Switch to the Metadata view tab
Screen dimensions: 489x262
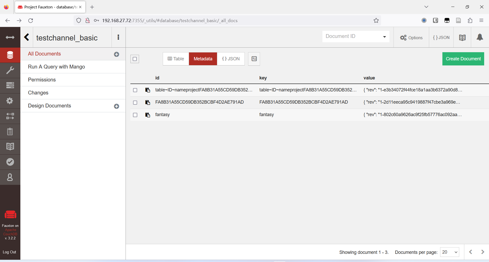point(203,59)
